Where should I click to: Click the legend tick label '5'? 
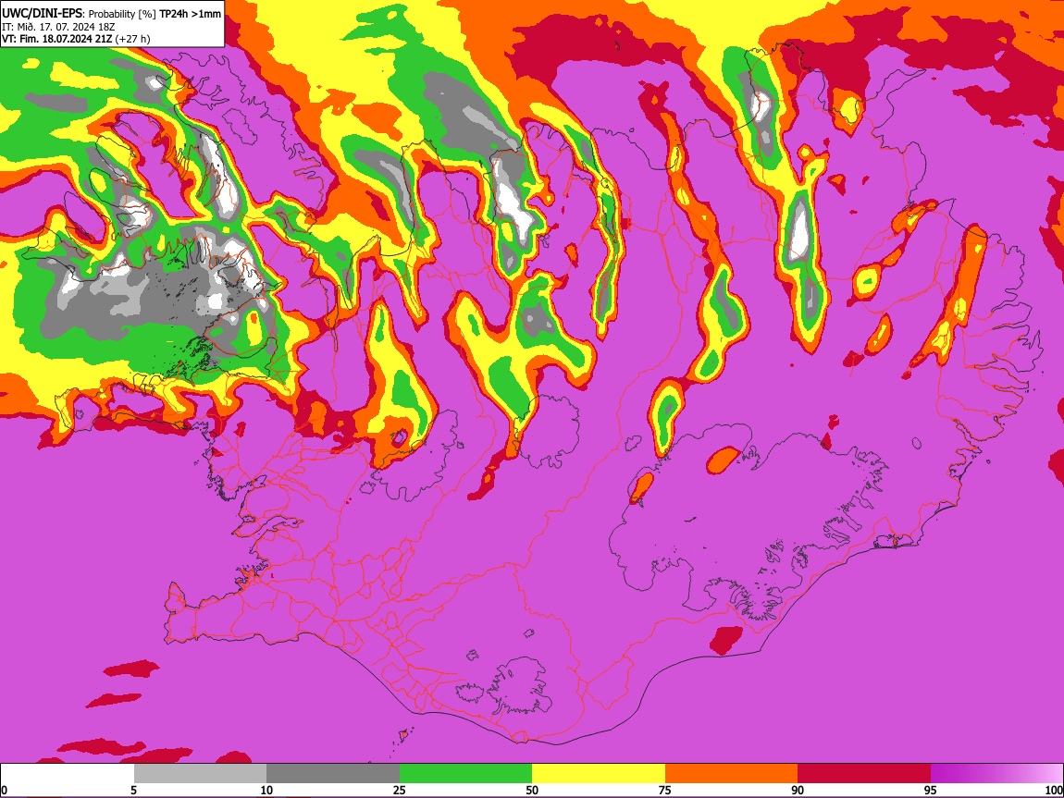pyautogui.click(x=133, y=790)
